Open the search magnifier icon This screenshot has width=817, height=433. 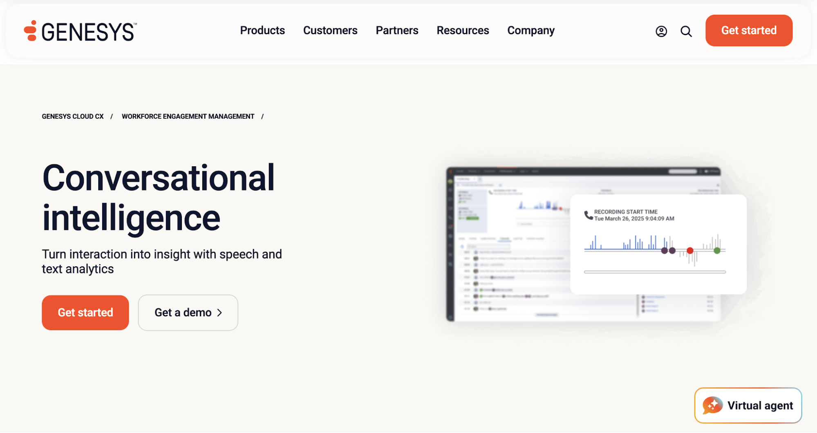click(x=686, y=31)
